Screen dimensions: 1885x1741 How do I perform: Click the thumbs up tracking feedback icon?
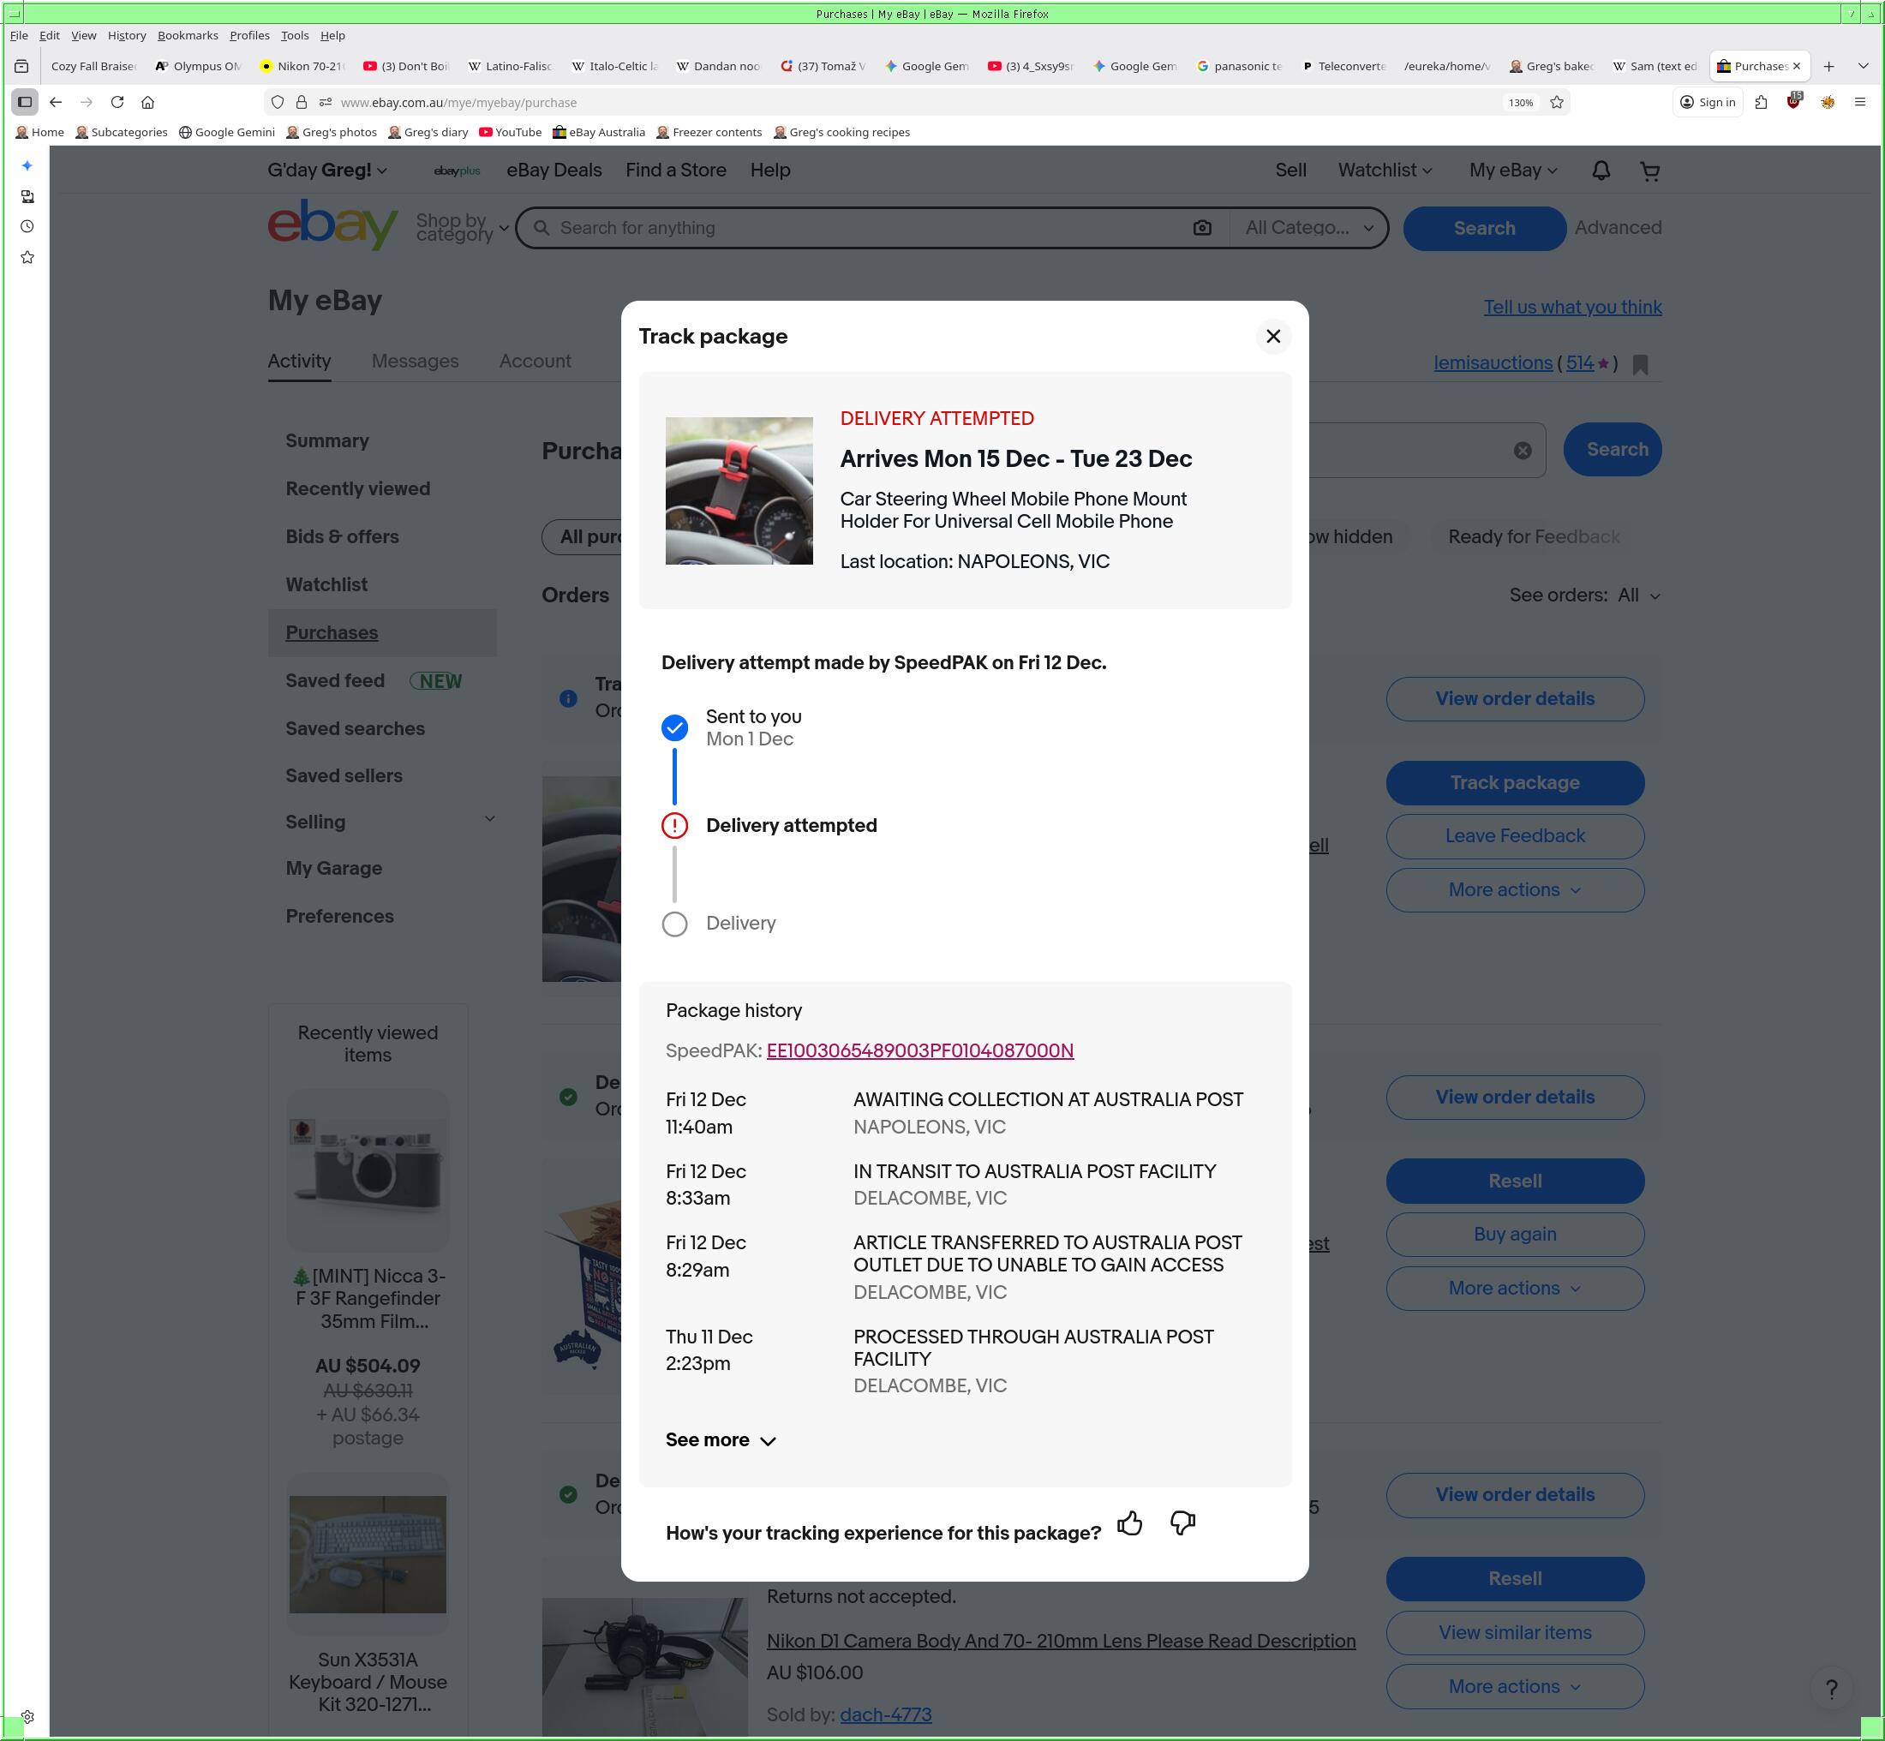(x=1129, y=1523)
